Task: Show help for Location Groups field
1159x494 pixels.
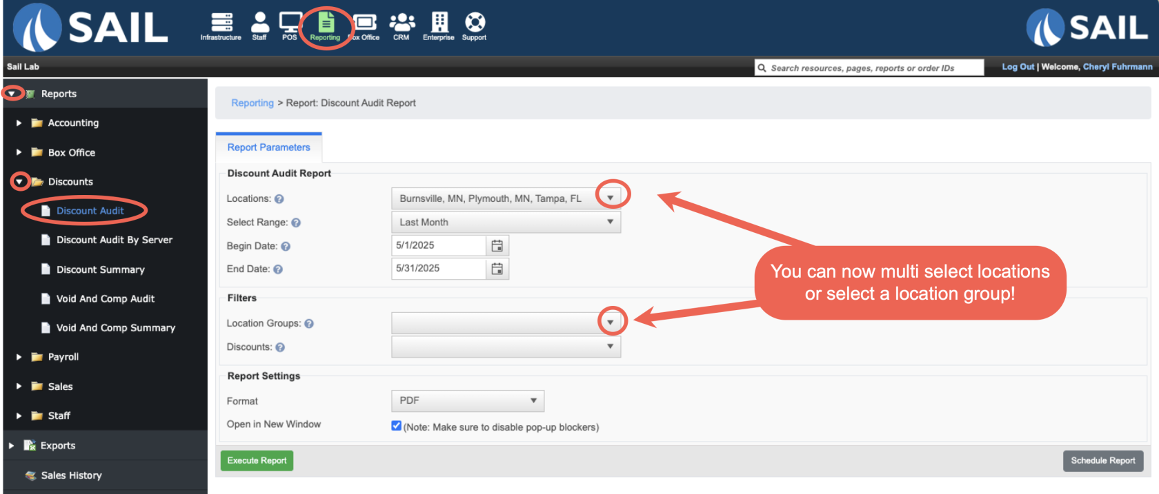Action: pyautogui.click(x=309, y=324)
